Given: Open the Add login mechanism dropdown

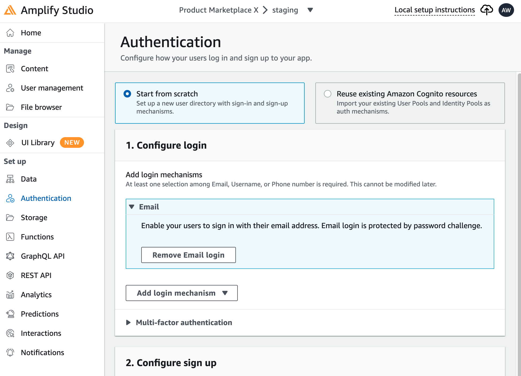Looking at the screenshot, I should coord(182,293).
